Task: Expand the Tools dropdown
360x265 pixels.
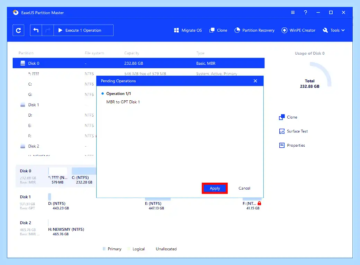Action: click(334, 30)
